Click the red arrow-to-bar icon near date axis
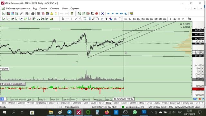This screenshot has height=116, width=206. tap(200, 99)
